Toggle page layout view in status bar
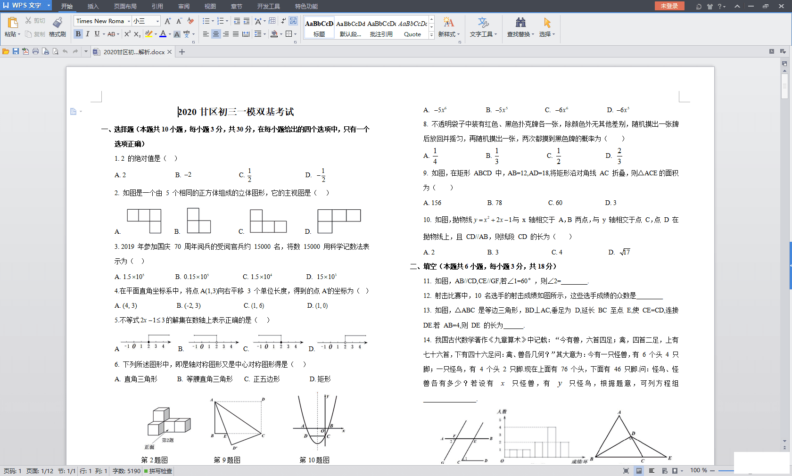This screenshot has width=792, height=476. [639, 471]
